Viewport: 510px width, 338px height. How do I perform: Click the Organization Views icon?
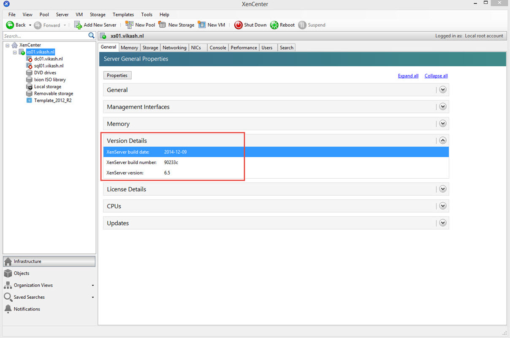point(8,285)
